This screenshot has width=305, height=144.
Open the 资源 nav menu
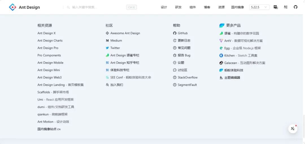[221, 7]
